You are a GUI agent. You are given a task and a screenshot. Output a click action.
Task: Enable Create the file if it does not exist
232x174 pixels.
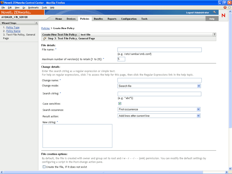coord(44,167)
